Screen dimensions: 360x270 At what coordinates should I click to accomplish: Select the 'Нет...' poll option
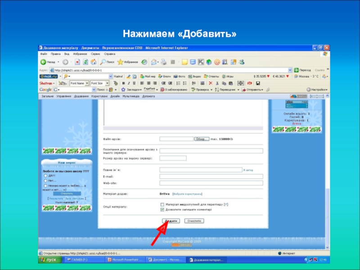(45, 181)
